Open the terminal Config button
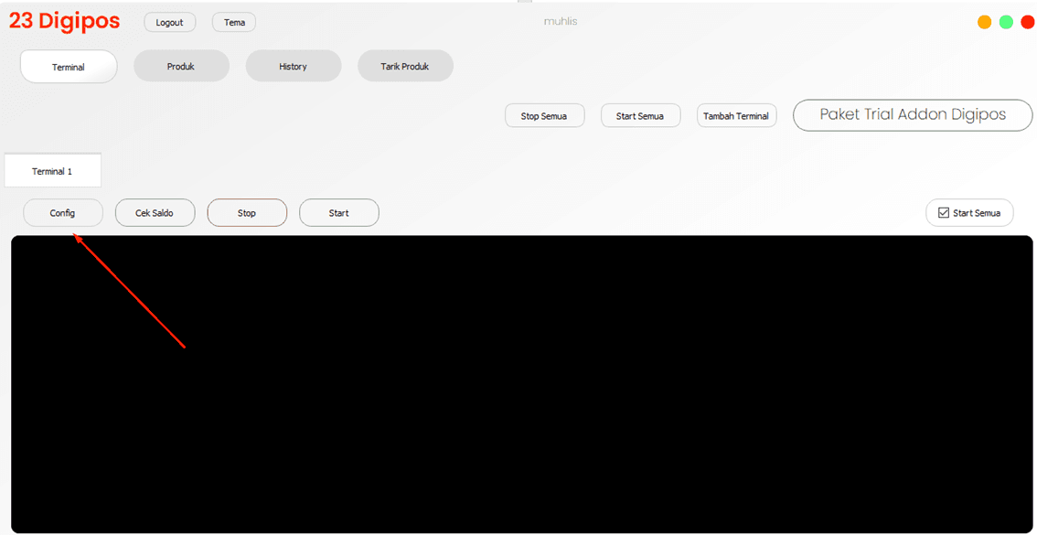 coord(63,213)
